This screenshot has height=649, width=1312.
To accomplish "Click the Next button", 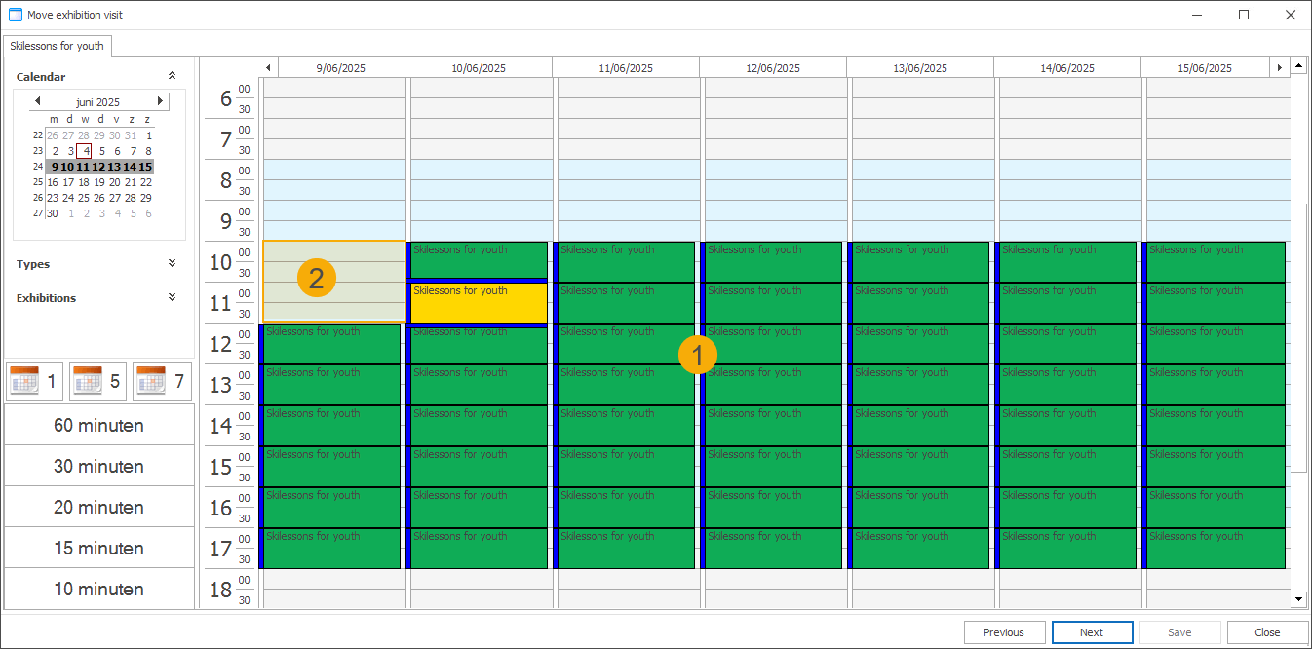I will point(1092,632).
